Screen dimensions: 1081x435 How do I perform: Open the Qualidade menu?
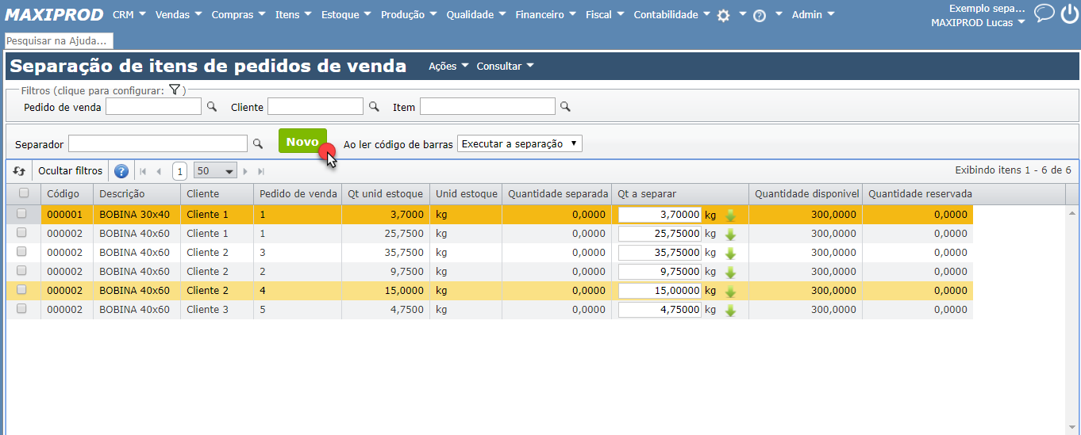[x=476, y=14]
